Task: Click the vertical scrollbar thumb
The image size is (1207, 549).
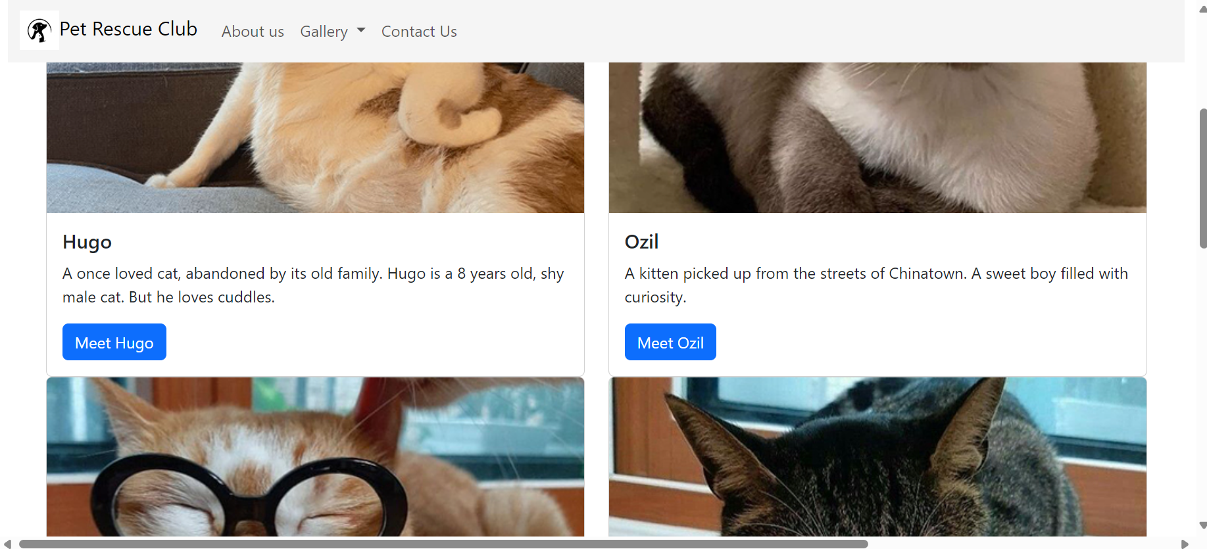Action: (1203, 178)
